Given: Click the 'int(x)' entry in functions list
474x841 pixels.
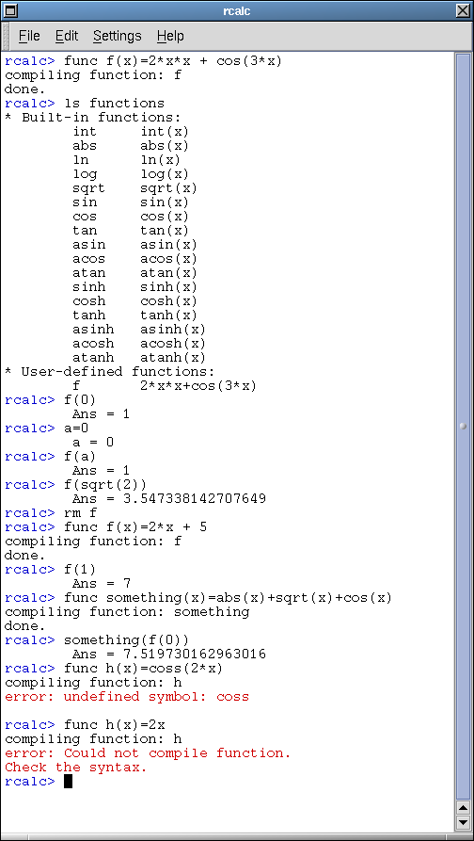Looking at the screenshot, I should 165,132.
